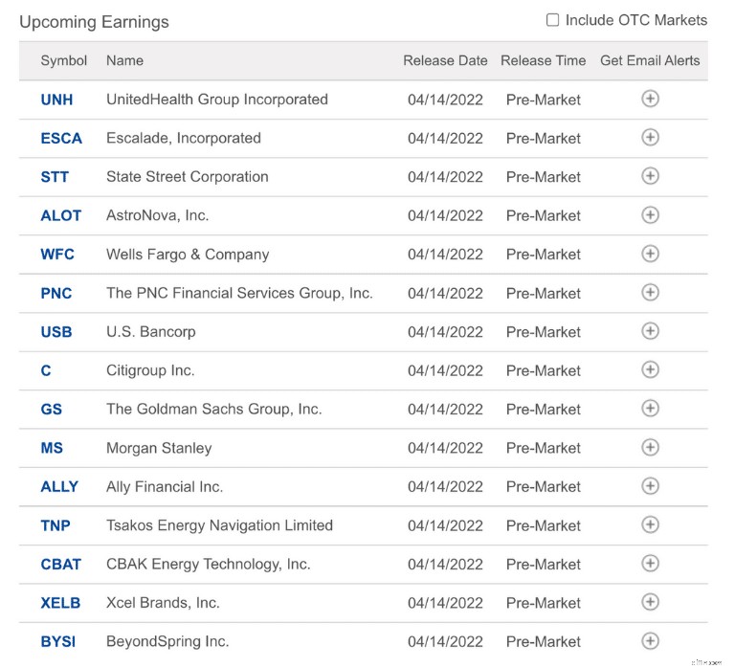Open the ALLY ticker symbol link

59,486
